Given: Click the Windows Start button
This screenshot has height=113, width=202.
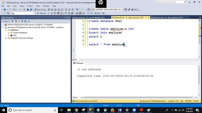Looking at the screenshot, I should [3, 110].
